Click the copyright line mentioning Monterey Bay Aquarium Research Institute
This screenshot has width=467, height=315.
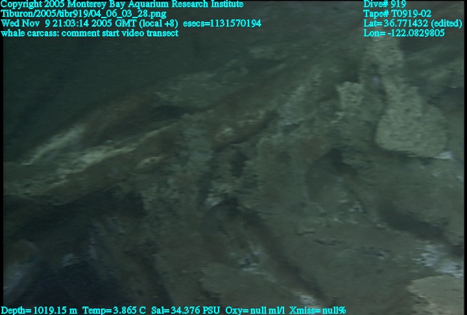pos(122,4)
